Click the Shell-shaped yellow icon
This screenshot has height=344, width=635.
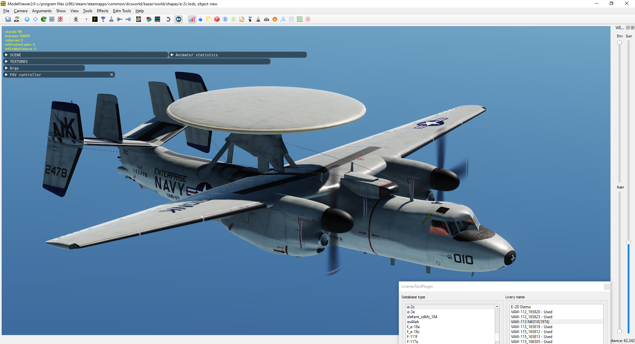[x=275, y=19]
